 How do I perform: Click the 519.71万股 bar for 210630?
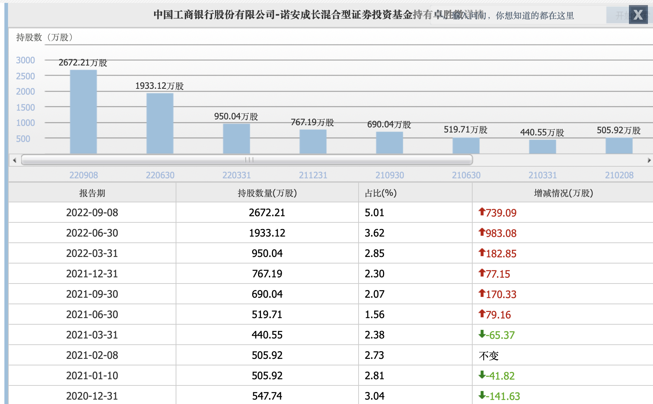click(x=466, y=146)
